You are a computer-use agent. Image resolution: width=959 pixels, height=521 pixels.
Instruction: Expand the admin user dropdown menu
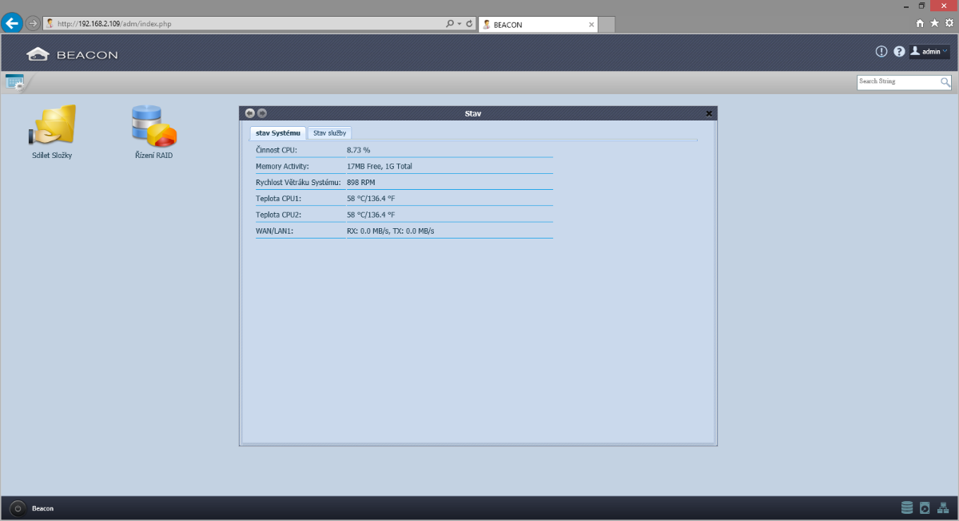(x=930, y=51)
